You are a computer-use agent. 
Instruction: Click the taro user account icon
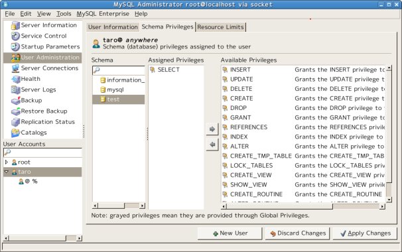pos(15,172)
